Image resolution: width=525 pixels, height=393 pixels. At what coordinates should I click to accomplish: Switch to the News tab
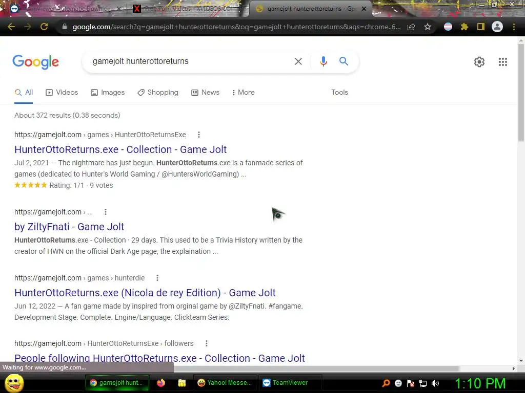205,93
